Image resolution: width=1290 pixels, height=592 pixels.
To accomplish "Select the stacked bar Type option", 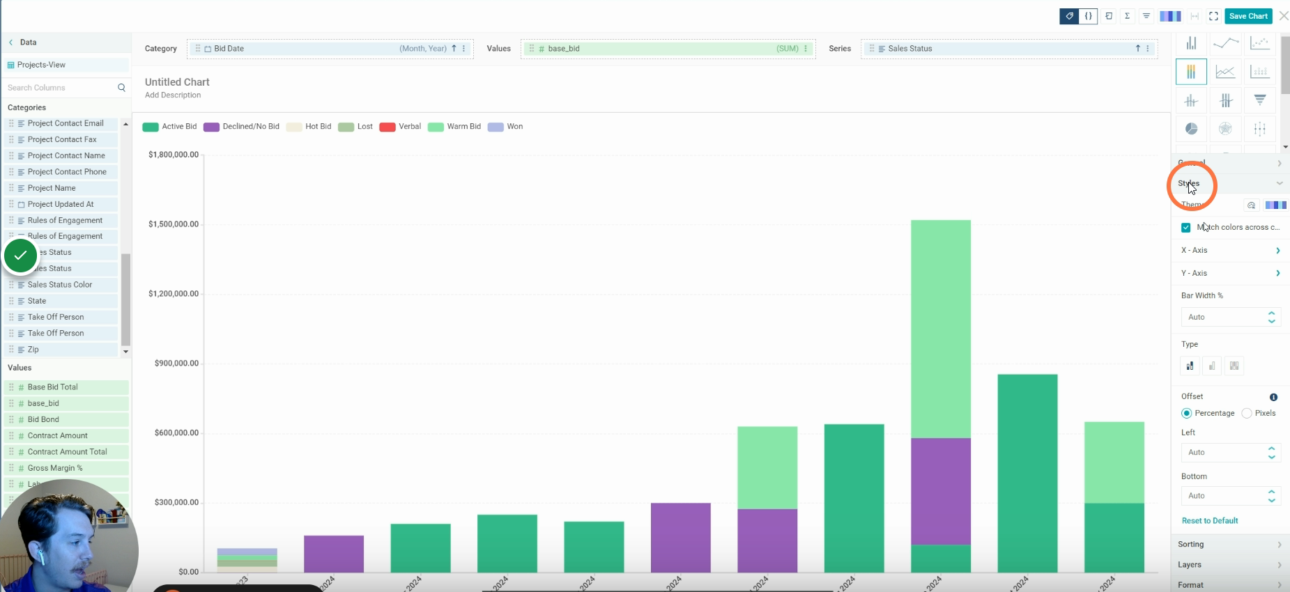I will pos(1190,366).
